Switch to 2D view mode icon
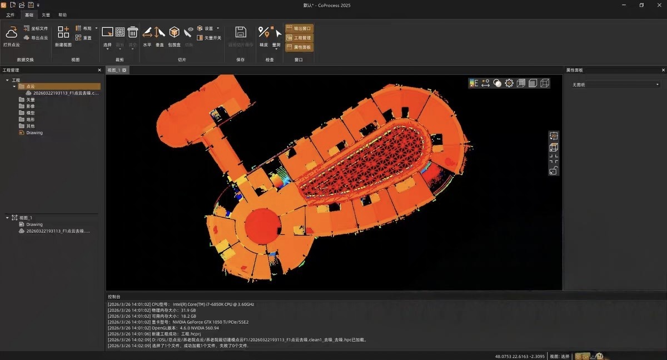Image resolution: width=667 pixels, height=360 pixels. (x=554, y=136)
